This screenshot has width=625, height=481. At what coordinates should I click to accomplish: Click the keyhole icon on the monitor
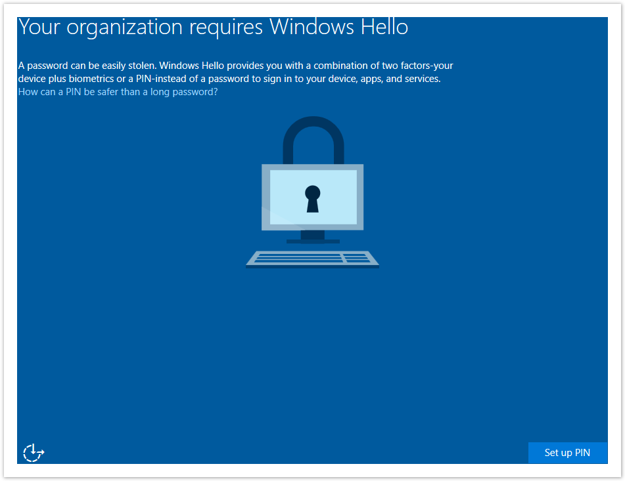click(312, 198)
